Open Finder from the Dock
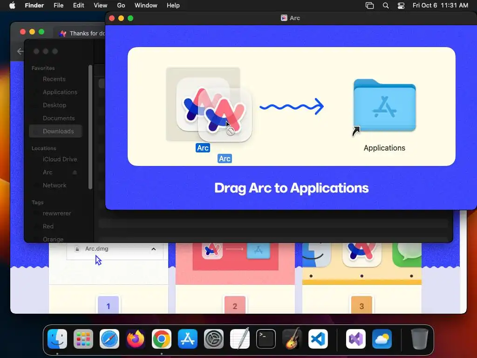The height and width of the screenshot is (358, 477). point(57,339)
